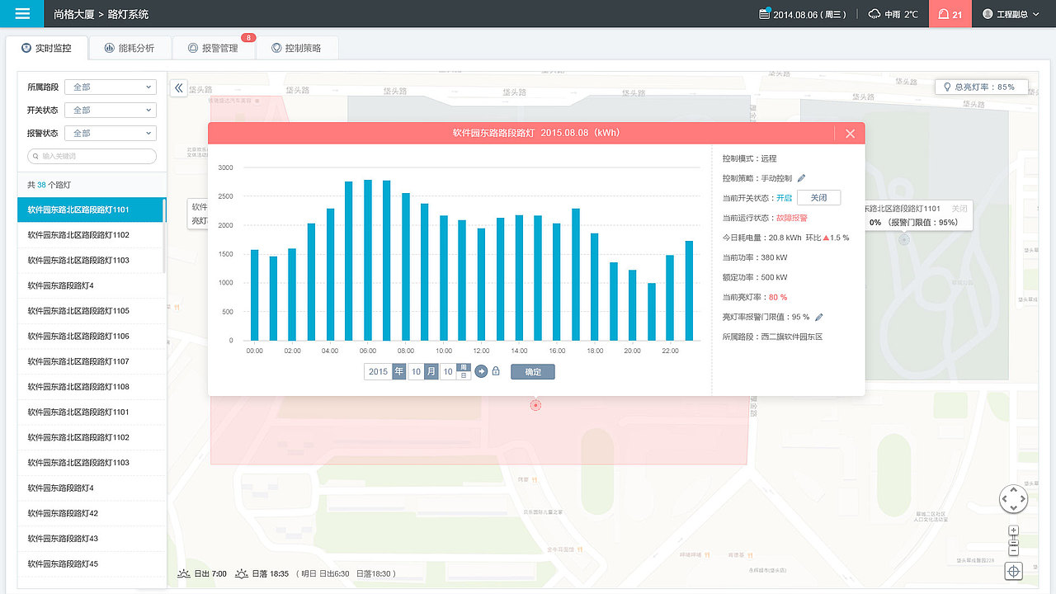Switch to the 控制策略 tab
The width and height of the screenshot is (1056, 594).
coord(297,48)
